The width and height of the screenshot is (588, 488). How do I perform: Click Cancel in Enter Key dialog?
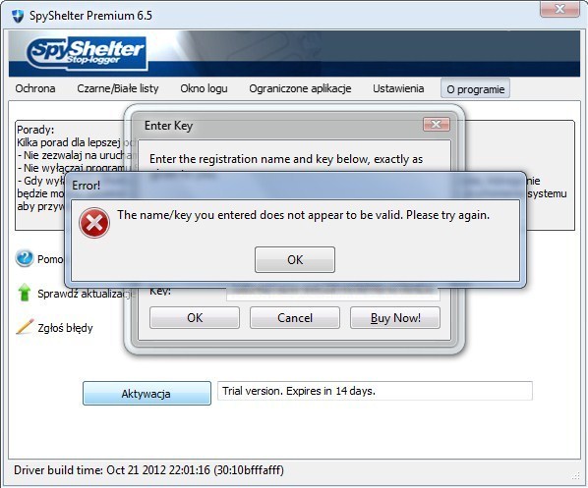pyautogui.click(x=295, y=318)
